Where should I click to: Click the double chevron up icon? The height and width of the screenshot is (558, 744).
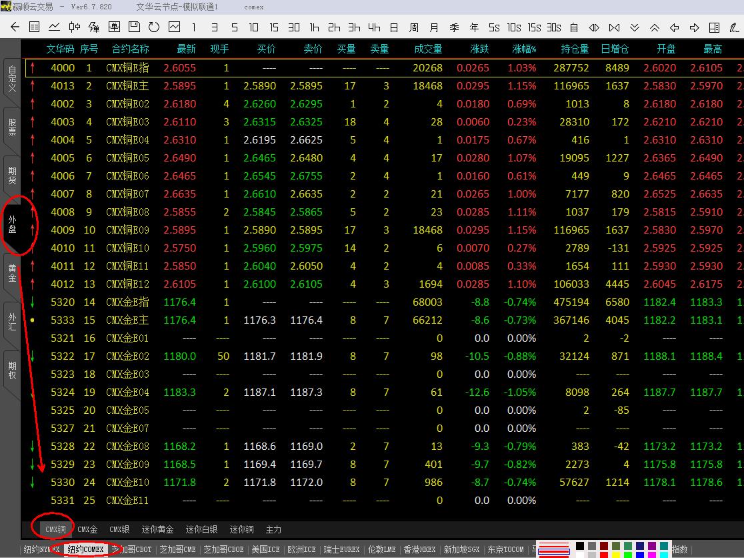pos(655,27)
